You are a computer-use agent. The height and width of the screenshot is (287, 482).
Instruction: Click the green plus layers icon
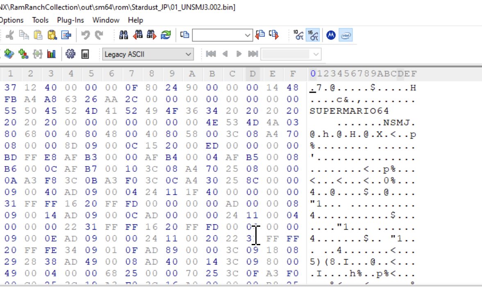pos(9,54)
